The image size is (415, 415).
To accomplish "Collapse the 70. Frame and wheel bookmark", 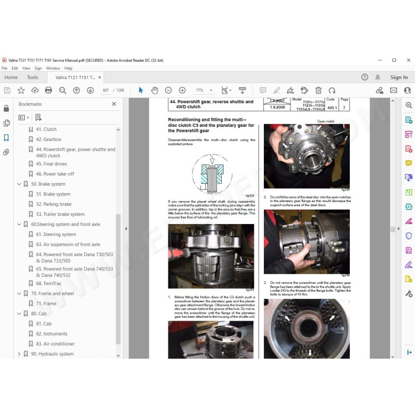I will click(x=19, y=293).
